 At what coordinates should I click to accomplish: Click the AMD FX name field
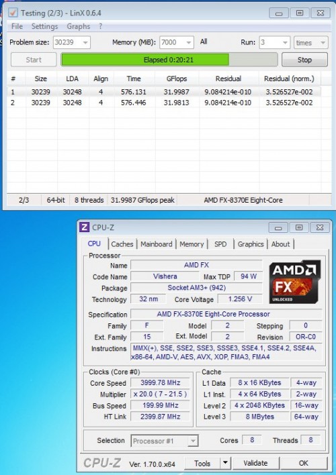tap(196, 265)
